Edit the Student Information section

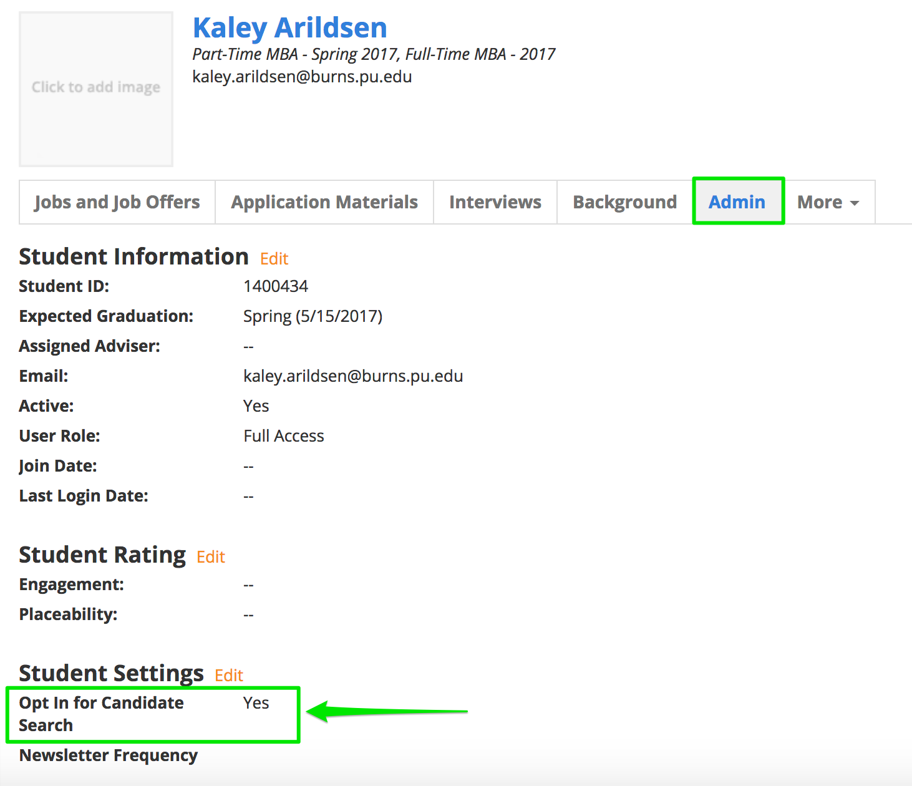[274, 259]
